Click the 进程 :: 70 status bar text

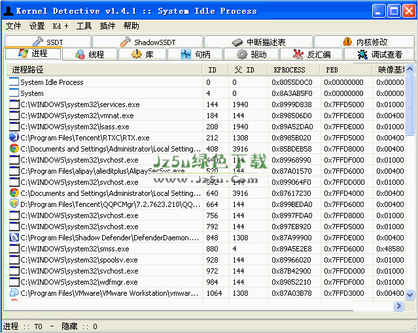23,326
